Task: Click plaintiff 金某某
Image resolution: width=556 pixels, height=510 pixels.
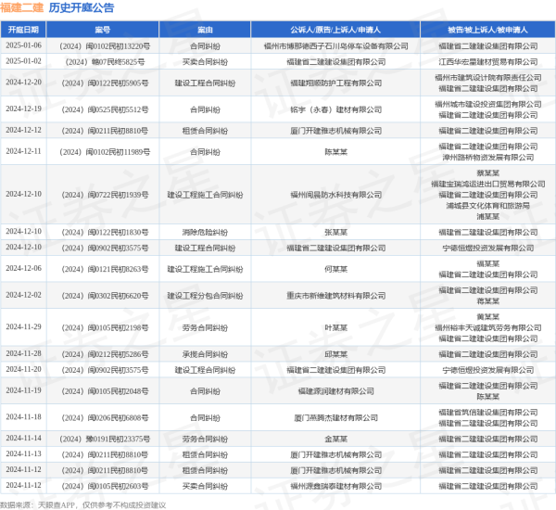Action: [335, 439]
